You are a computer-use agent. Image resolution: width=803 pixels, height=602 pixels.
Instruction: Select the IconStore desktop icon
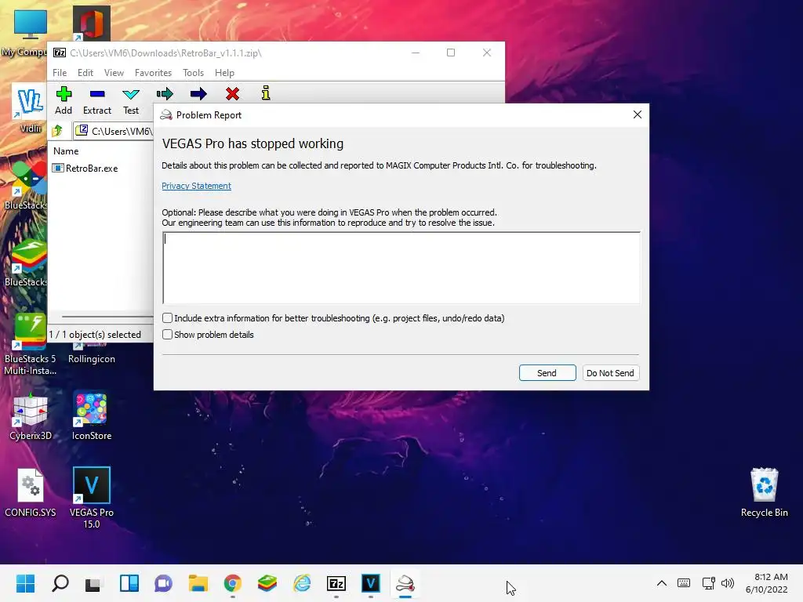click(x=92, y=417)
